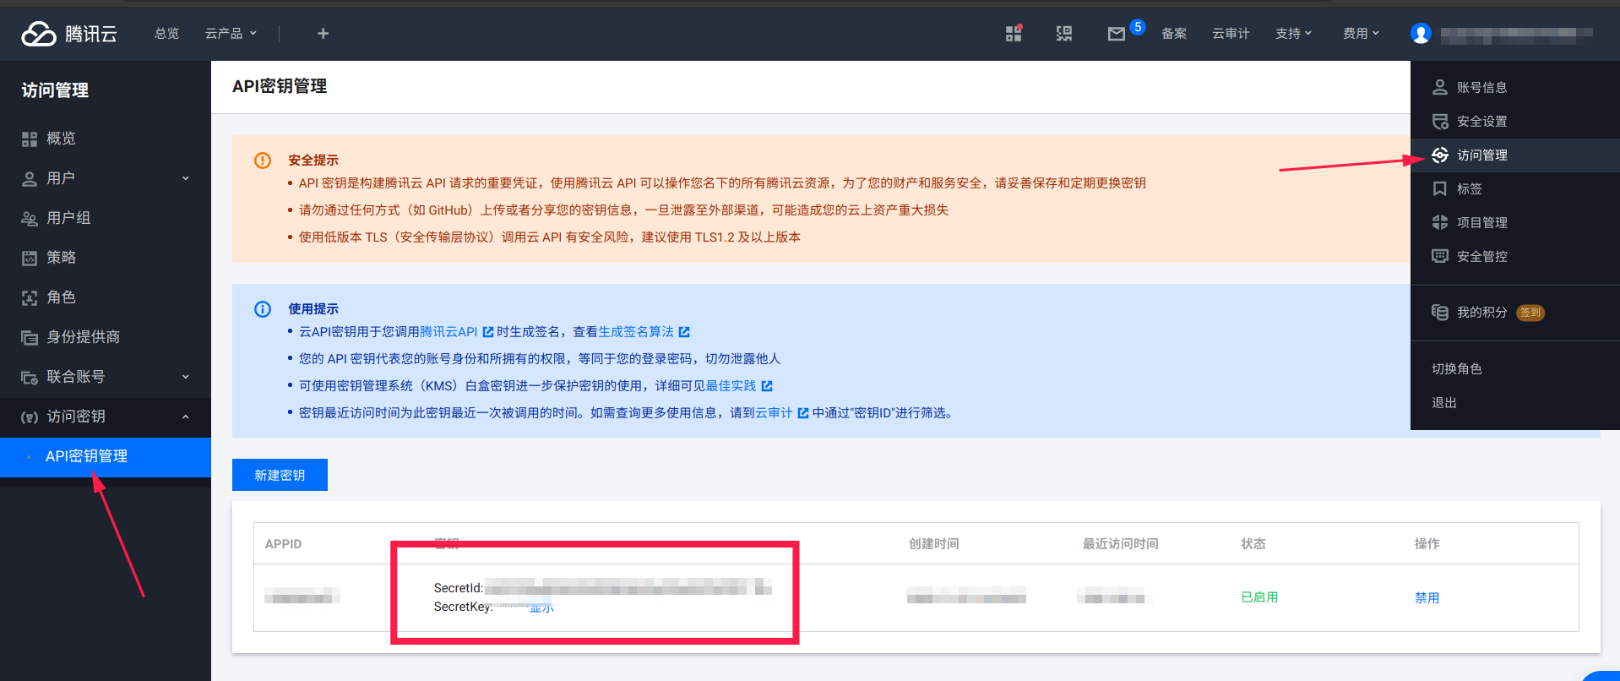Click the user avatar icon
The image size is (1620, 681).
coord(1421,34)
